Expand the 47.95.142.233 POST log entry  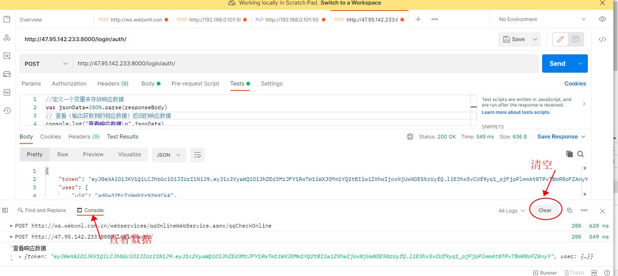(12, 237)
